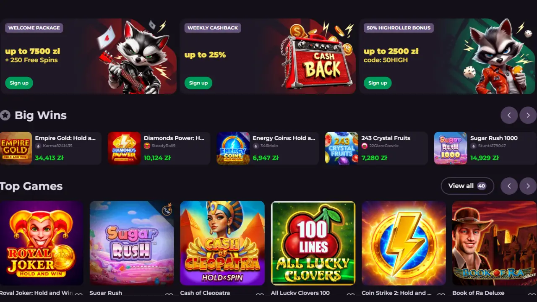
Task: Sign up for Weekly Cashback offer
Action: [x=198, y=83]
